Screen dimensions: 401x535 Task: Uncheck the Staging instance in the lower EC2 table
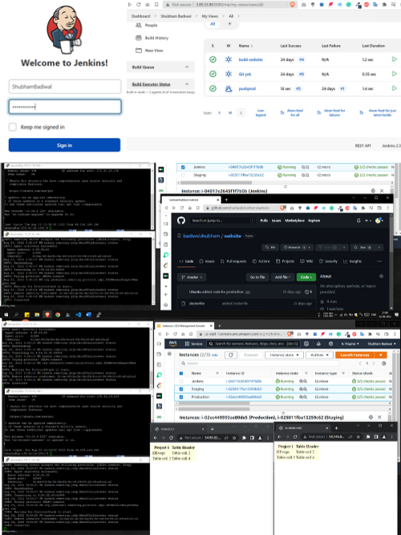(x=181, y=389)
